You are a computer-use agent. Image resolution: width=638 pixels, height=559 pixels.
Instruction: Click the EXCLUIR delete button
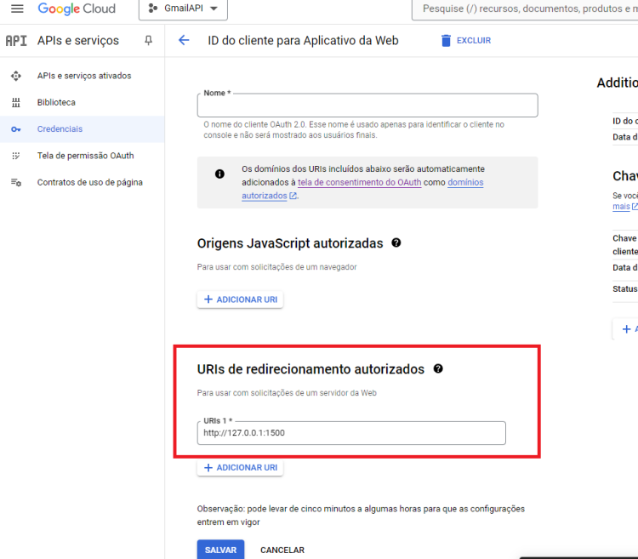(466, 40)
